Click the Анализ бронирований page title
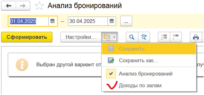This screenshot has width=204, height=95. [x=85, y=6]
